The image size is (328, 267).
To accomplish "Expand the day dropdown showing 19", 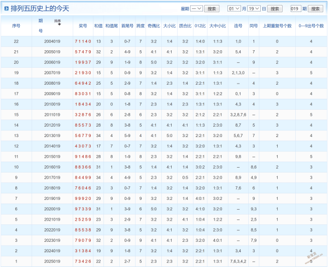I will [254, 9].
